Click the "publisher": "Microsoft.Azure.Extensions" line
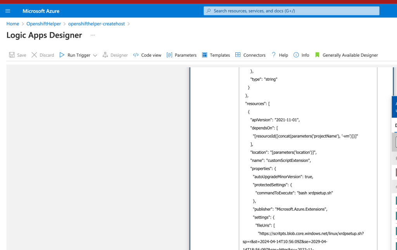The image size is (397, 250). pos(290,209)
